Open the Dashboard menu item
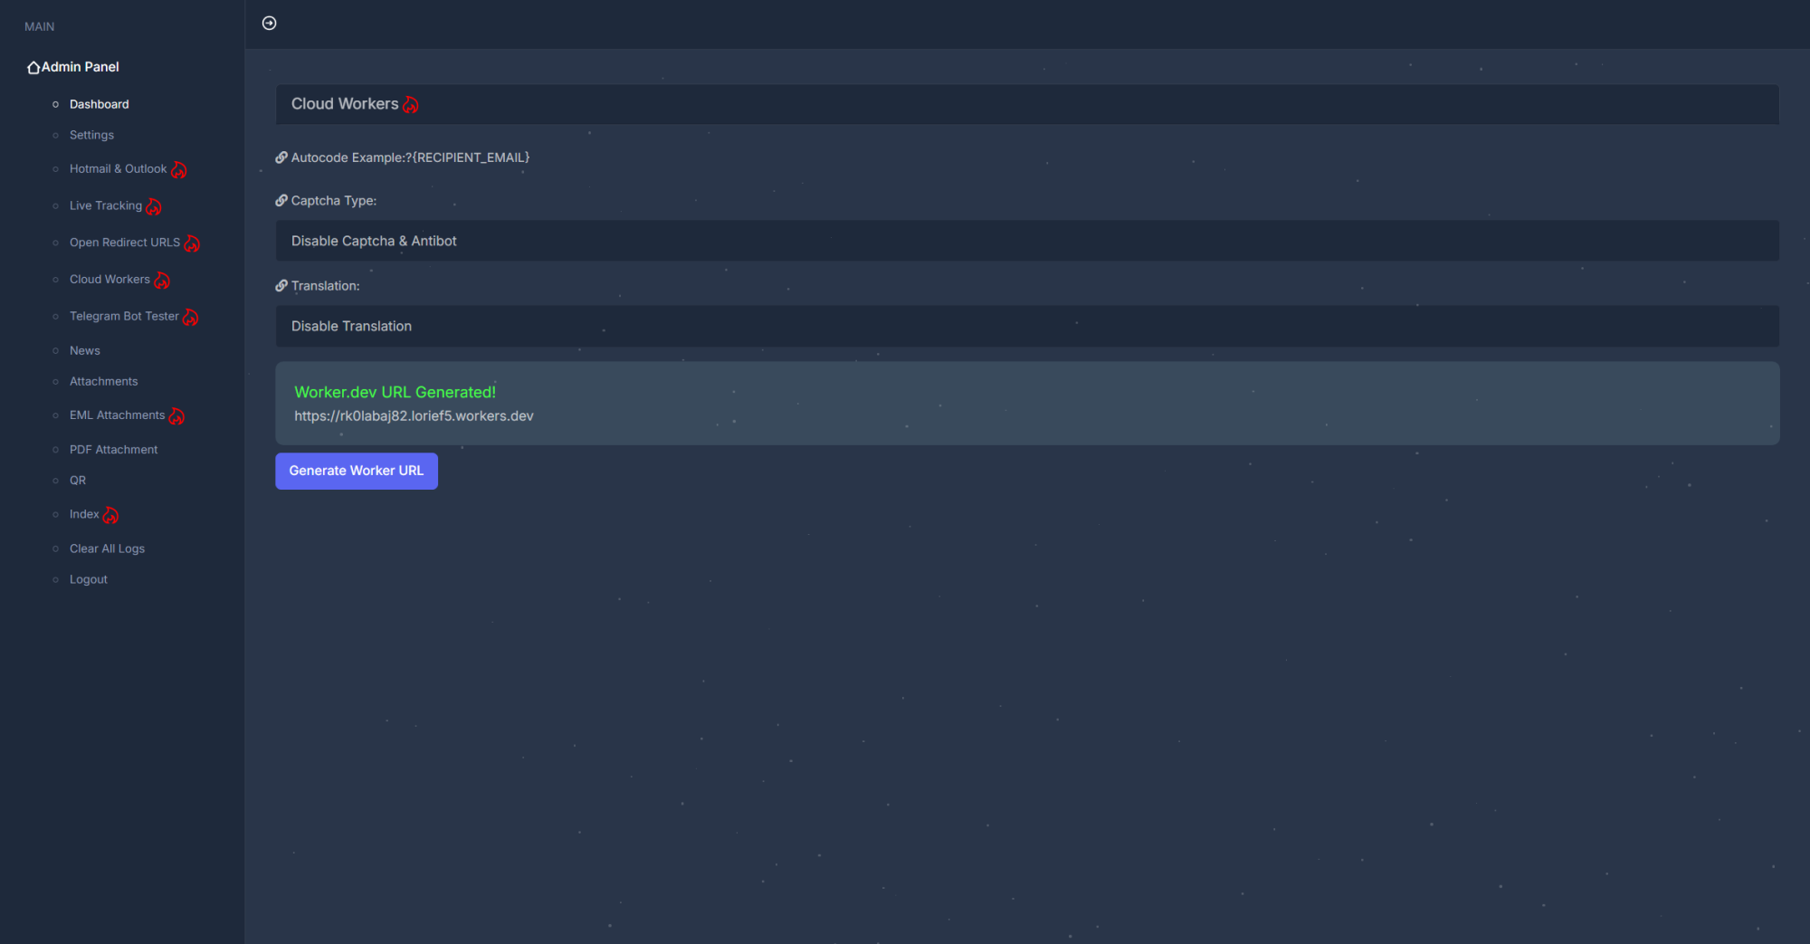1810x944 pixels. tap(99, 104)
